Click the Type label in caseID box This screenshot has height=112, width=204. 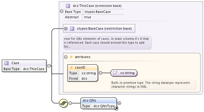(73, 73)
